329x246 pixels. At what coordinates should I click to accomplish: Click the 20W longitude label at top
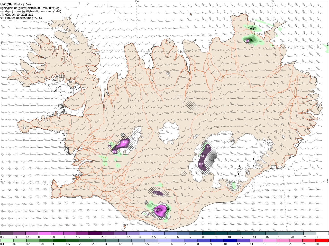pos(137,1)
